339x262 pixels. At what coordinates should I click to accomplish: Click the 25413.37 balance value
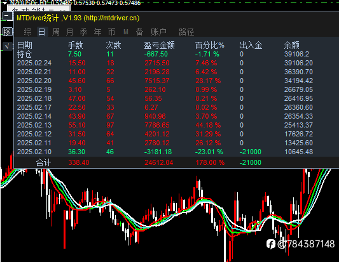click(x=298, y=125)
